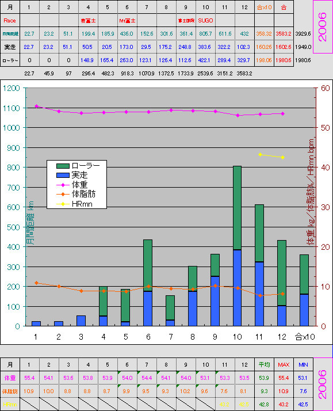
Task: Select the 体脂肪 legend entry in the chart
Action: pos(76,194)
